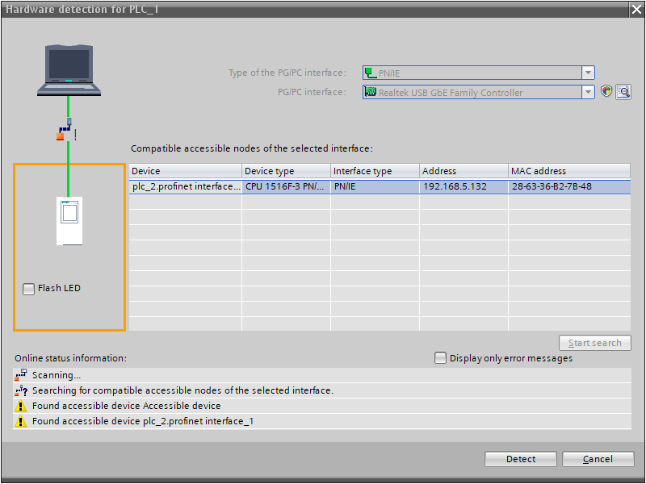
Task: Open the shield interface settings icon
Action: pyautogui.click(x=606, y=91)
